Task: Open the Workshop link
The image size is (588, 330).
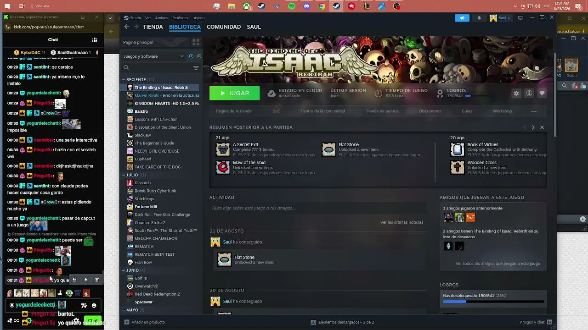Action: point(502,111)
